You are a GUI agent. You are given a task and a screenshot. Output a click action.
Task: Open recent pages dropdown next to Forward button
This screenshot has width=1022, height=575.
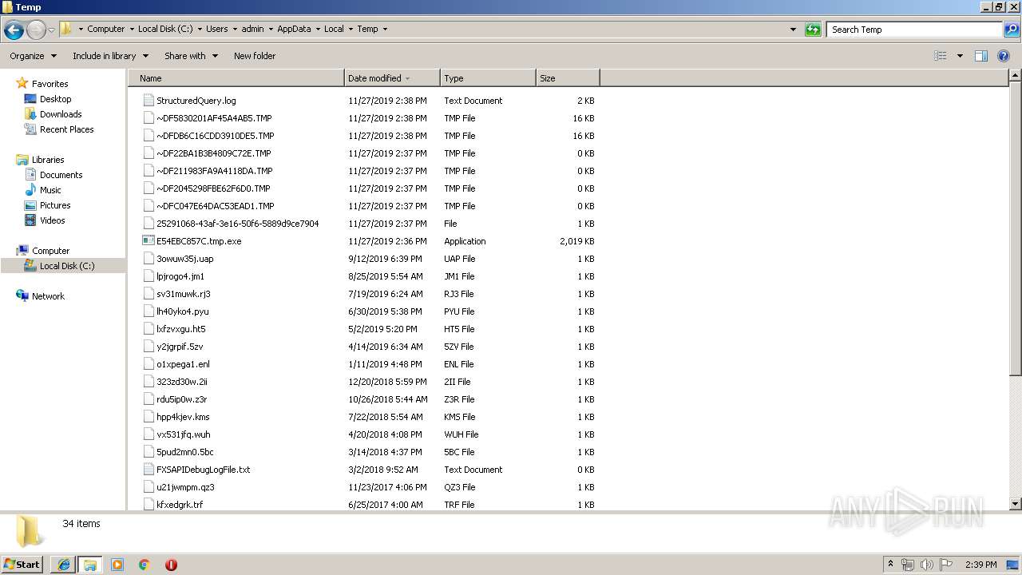coord(51,30)
